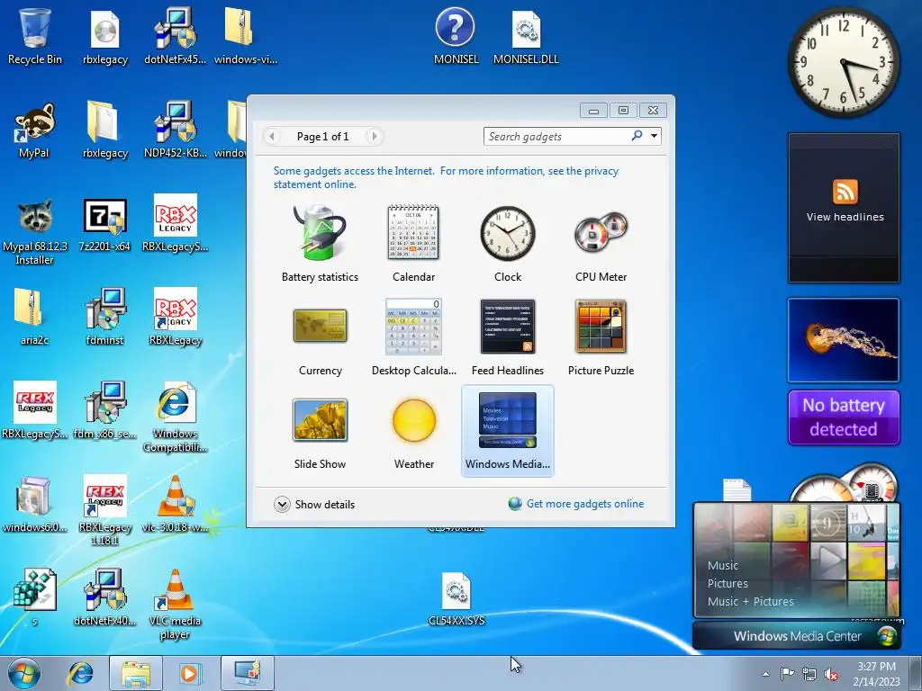Click the analog clock desktop gadget
Viewport: 922px width, 691px height.
pyautogui.click(x=844, y=62)
